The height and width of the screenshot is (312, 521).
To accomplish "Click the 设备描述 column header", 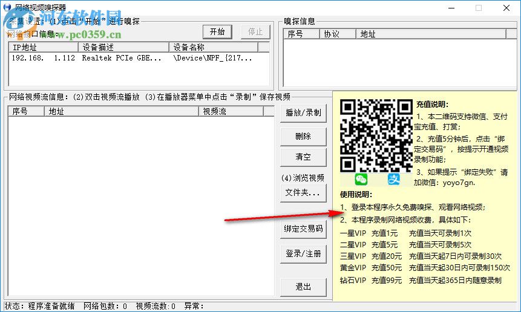I will [123, 47].
